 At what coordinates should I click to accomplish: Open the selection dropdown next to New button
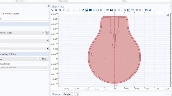tap(19, 59)
